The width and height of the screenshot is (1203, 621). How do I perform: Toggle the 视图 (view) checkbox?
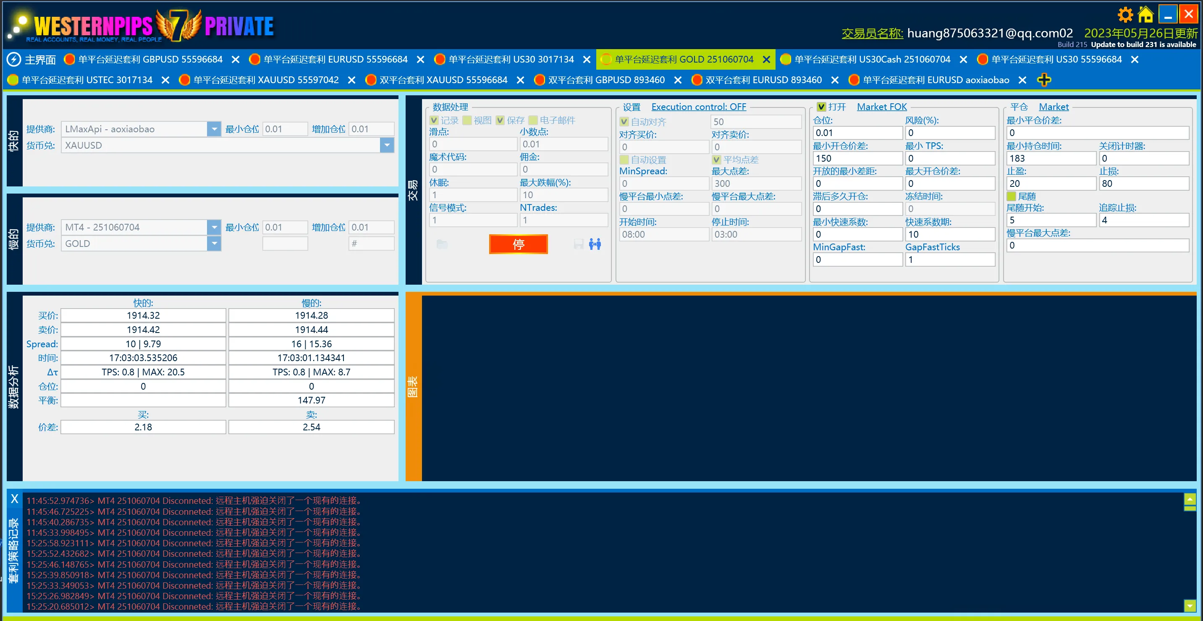467,121
